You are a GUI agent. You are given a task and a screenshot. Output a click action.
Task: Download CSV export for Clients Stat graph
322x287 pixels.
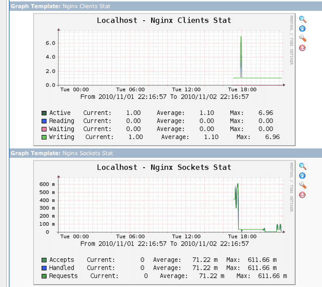[x=302, y=29]
